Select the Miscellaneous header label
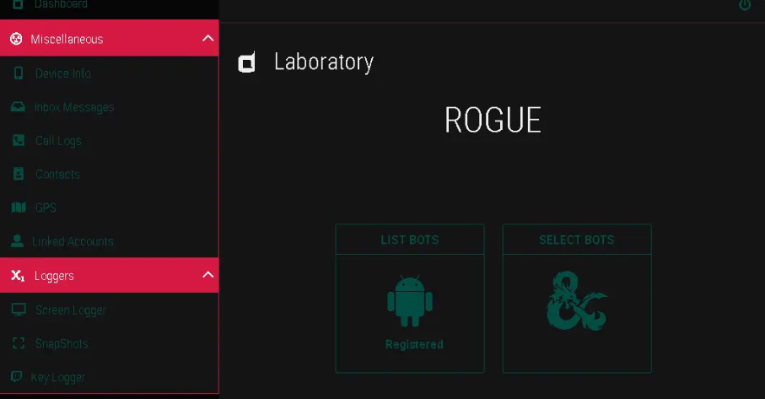This screenshot has height=399, width=765. tap(67, 39)
